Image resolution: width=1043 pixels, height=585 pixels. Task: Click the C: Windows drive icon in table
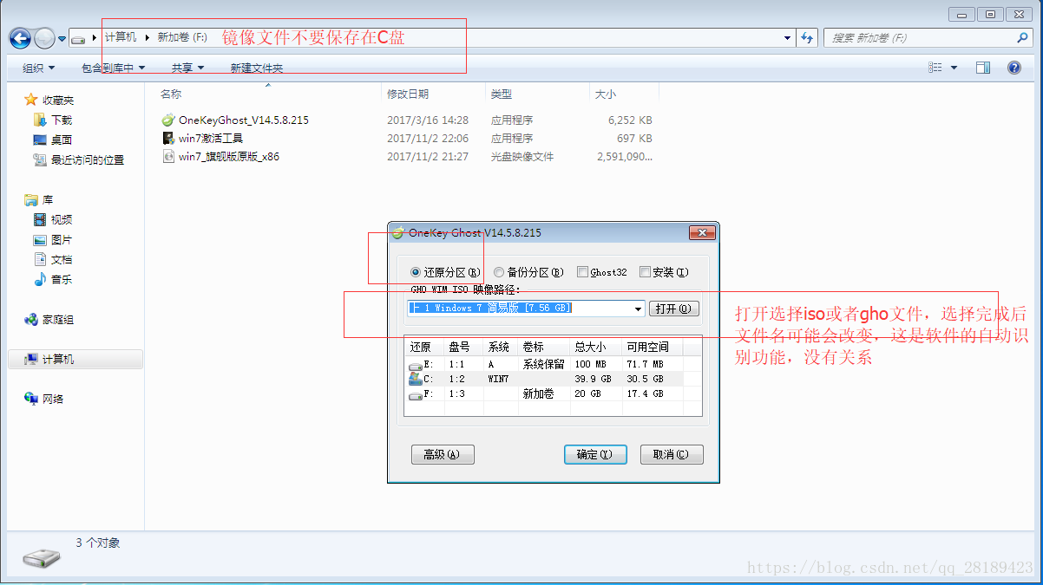416,380
